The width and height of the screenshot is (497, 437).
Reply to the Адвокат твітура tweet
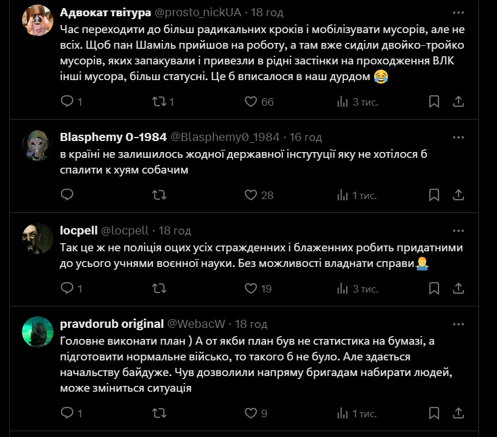(67, 102)
